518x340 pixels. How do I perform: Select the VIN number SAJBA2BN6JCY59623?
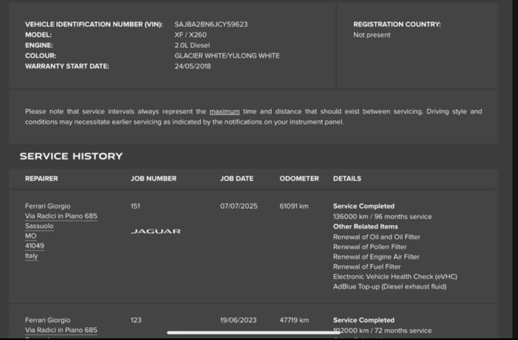pos(211,24)
